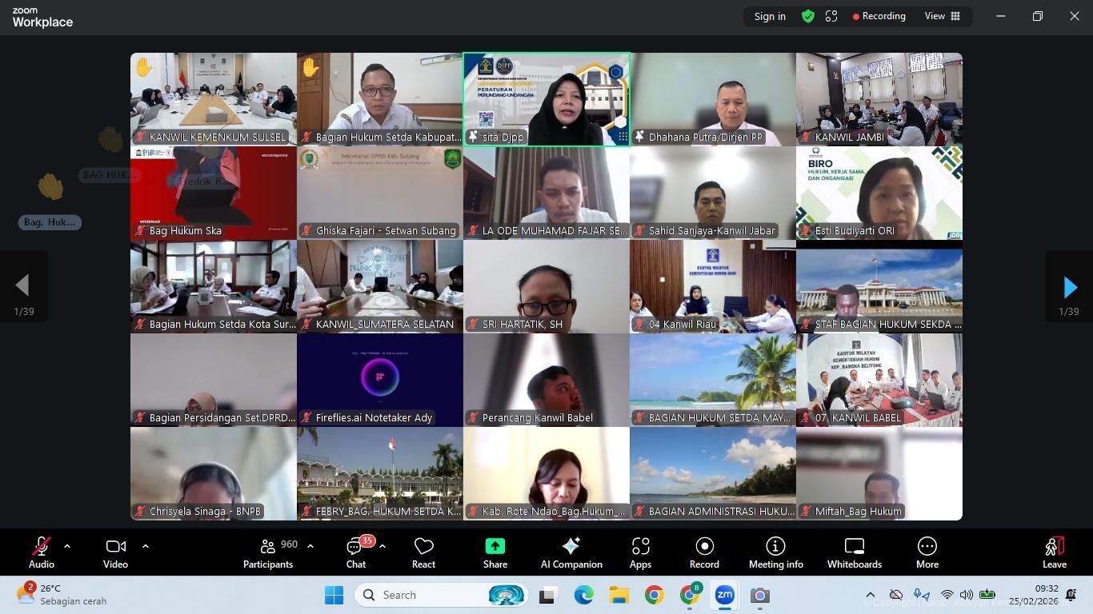Expand audio options arrow next to Audio
The image size is (1093, 614).
[67, 546]
